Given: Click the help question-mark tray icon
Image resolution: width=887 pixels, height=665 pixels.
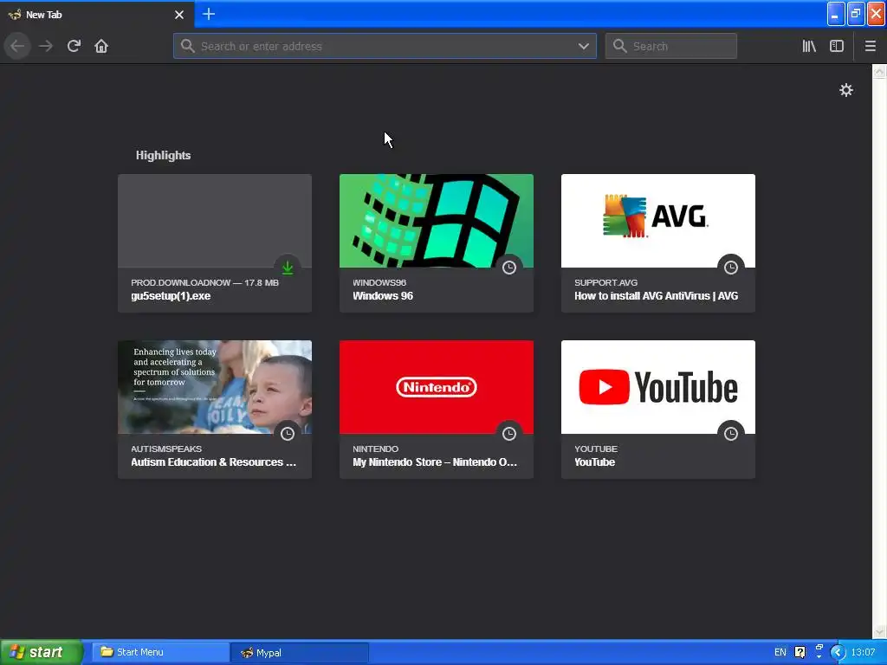Looking at the screenshot, I should [800, 652].
